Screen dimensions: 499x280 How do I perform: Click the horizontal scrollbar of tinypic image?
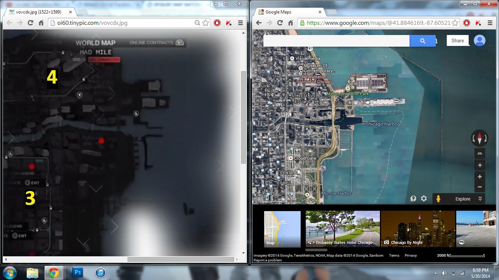point(180,259)
